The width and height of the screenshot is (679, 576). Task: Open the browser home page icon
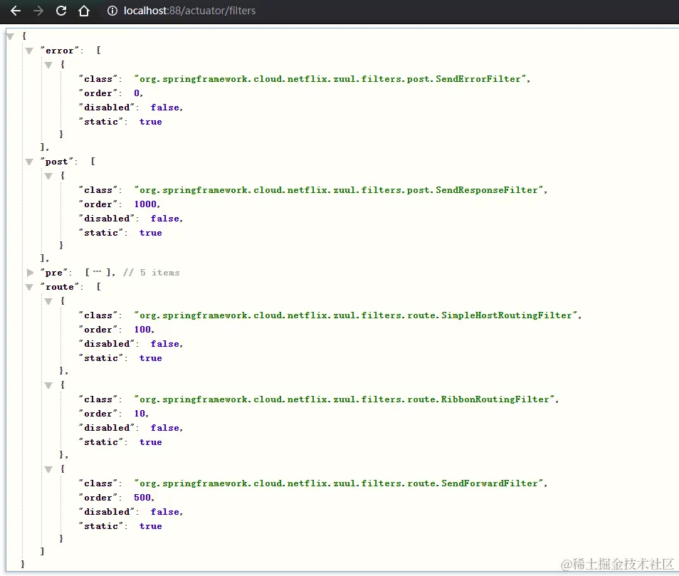[84, 11]
